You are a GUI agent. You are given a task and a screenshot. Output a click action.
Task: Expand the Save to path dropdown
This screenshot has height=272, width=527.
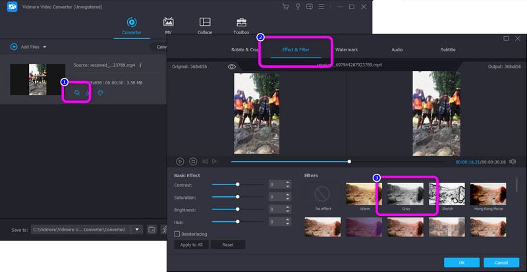(x=137, y=229)
